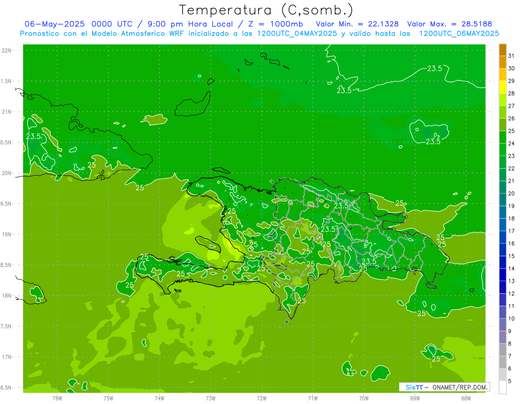Screen dimensions: 523x404
Task: Click 'Valor Max. = 28.5188' text
Action: [x=450, y=24]
